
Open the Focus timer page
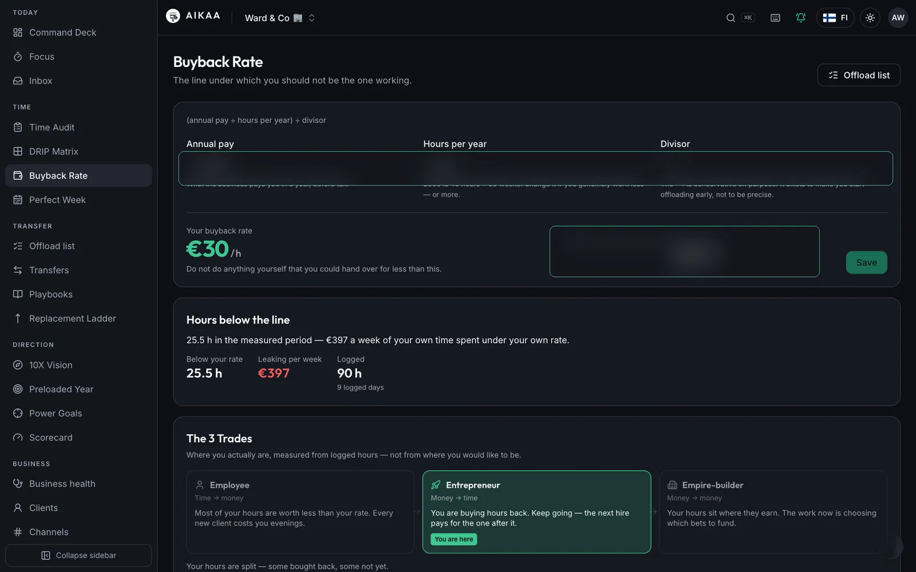[78, 57]
